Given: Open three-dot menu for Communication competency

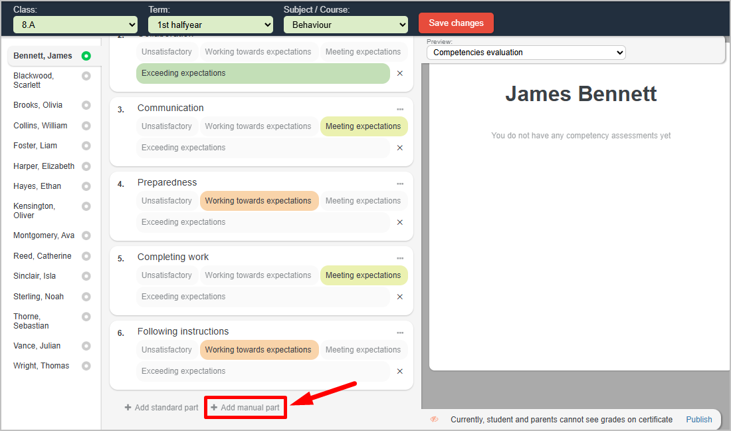Looking at the screenshot, I should coord(400,109).
